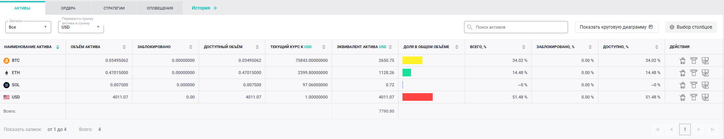Switch to the Ордера tab
The height and width of the screenshot is (139, 724).
[68, 8]
